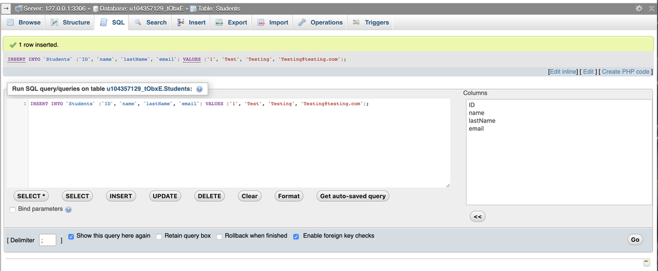Open page settings gear icon
This screenshot has height=271, width=658.
tap(639, 8)
